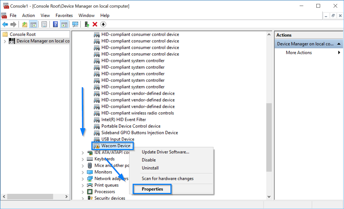Expand the Device Manager node in console tree

coord(5,41)
